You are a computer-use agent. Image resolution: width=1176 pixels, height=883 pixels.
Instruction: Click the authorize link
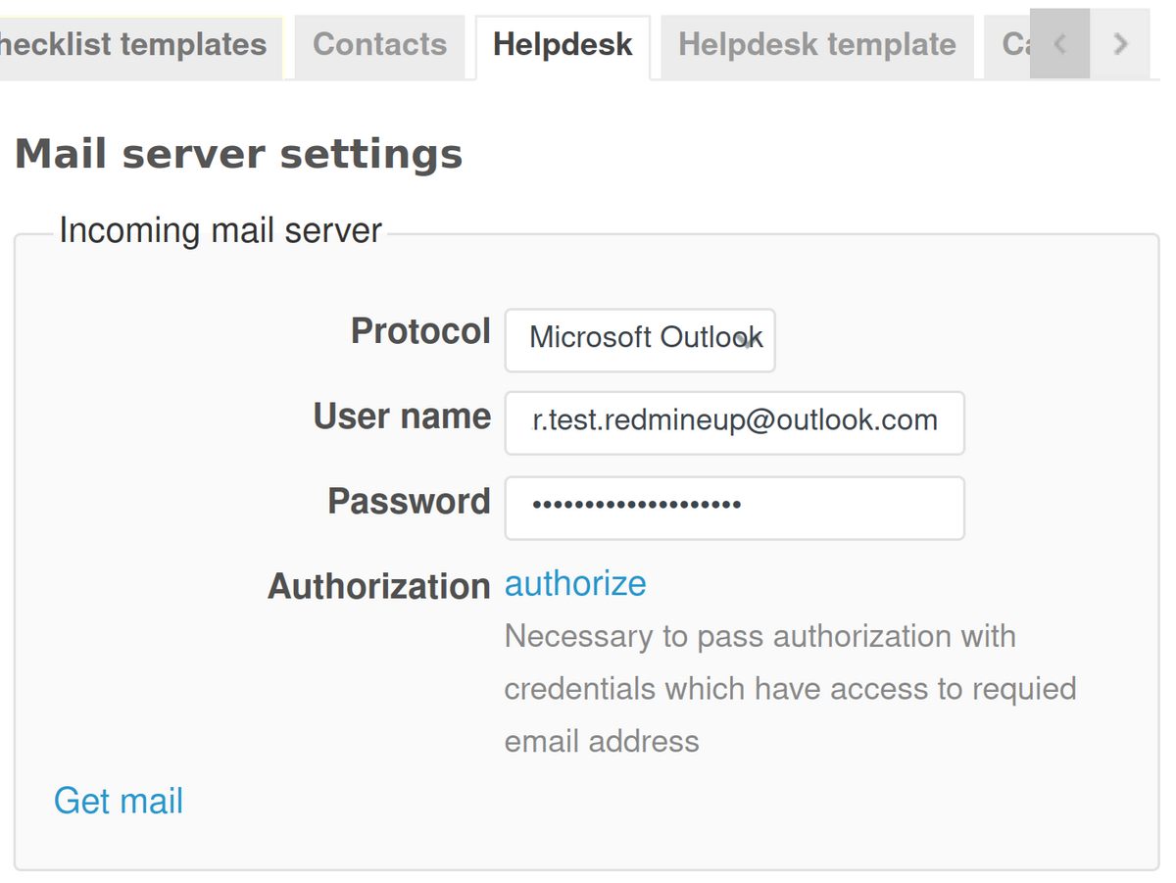(x=575, y=583)
